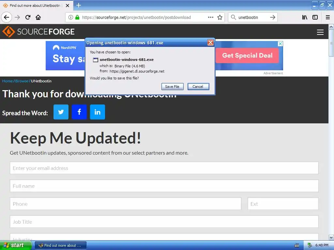334x250 pixels.
Task: Click the executable file icon in dialog
Action: [x=96, y=60]
